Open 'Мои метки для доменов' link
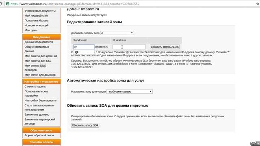Viewport: 260px width, 146px height. click(x=40, y=75)
